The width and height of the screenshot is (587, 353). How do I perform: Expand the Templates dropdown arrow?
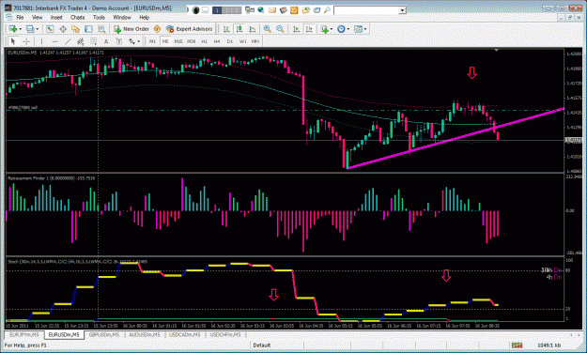365,29
